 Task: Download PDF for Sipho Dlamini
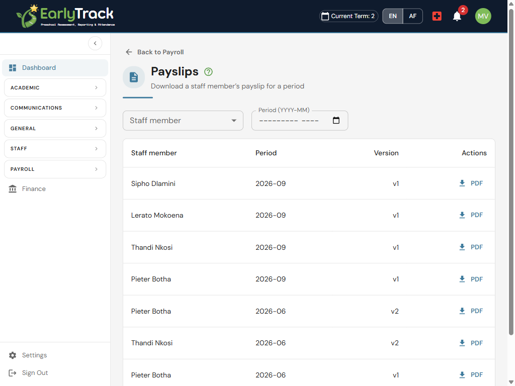pyautogui.click(x=471, y=183)
